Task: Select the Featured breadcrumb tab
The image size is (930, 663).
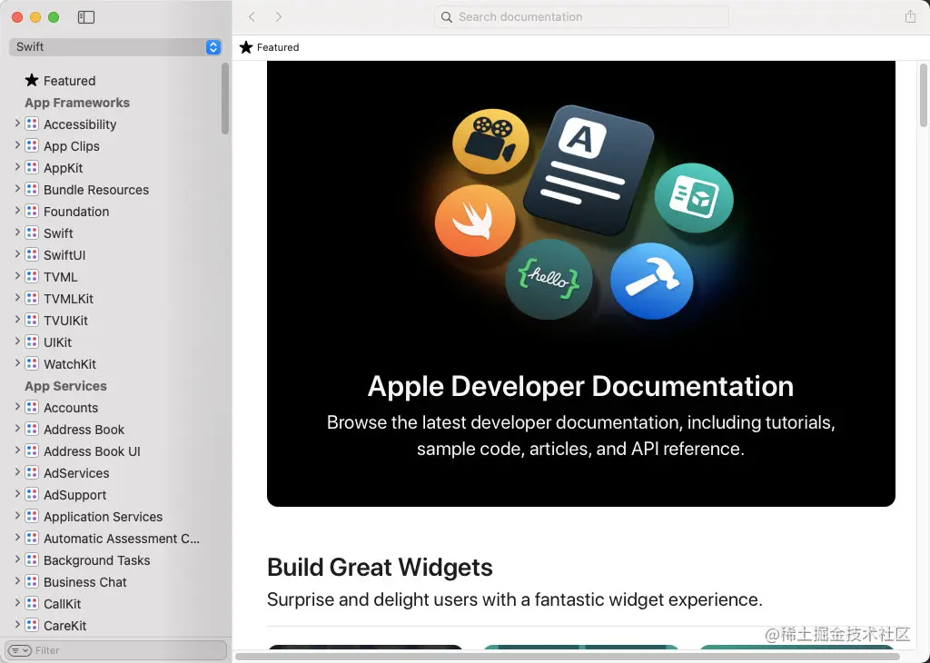Action: click(x=270, y=47)
